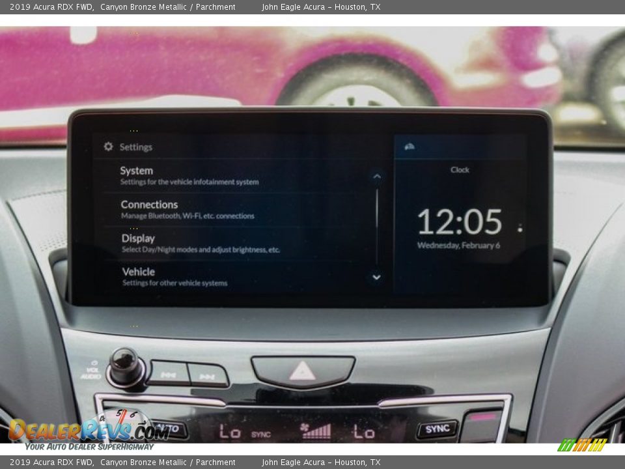Open Vehicle settings

[x=174, y=277]
